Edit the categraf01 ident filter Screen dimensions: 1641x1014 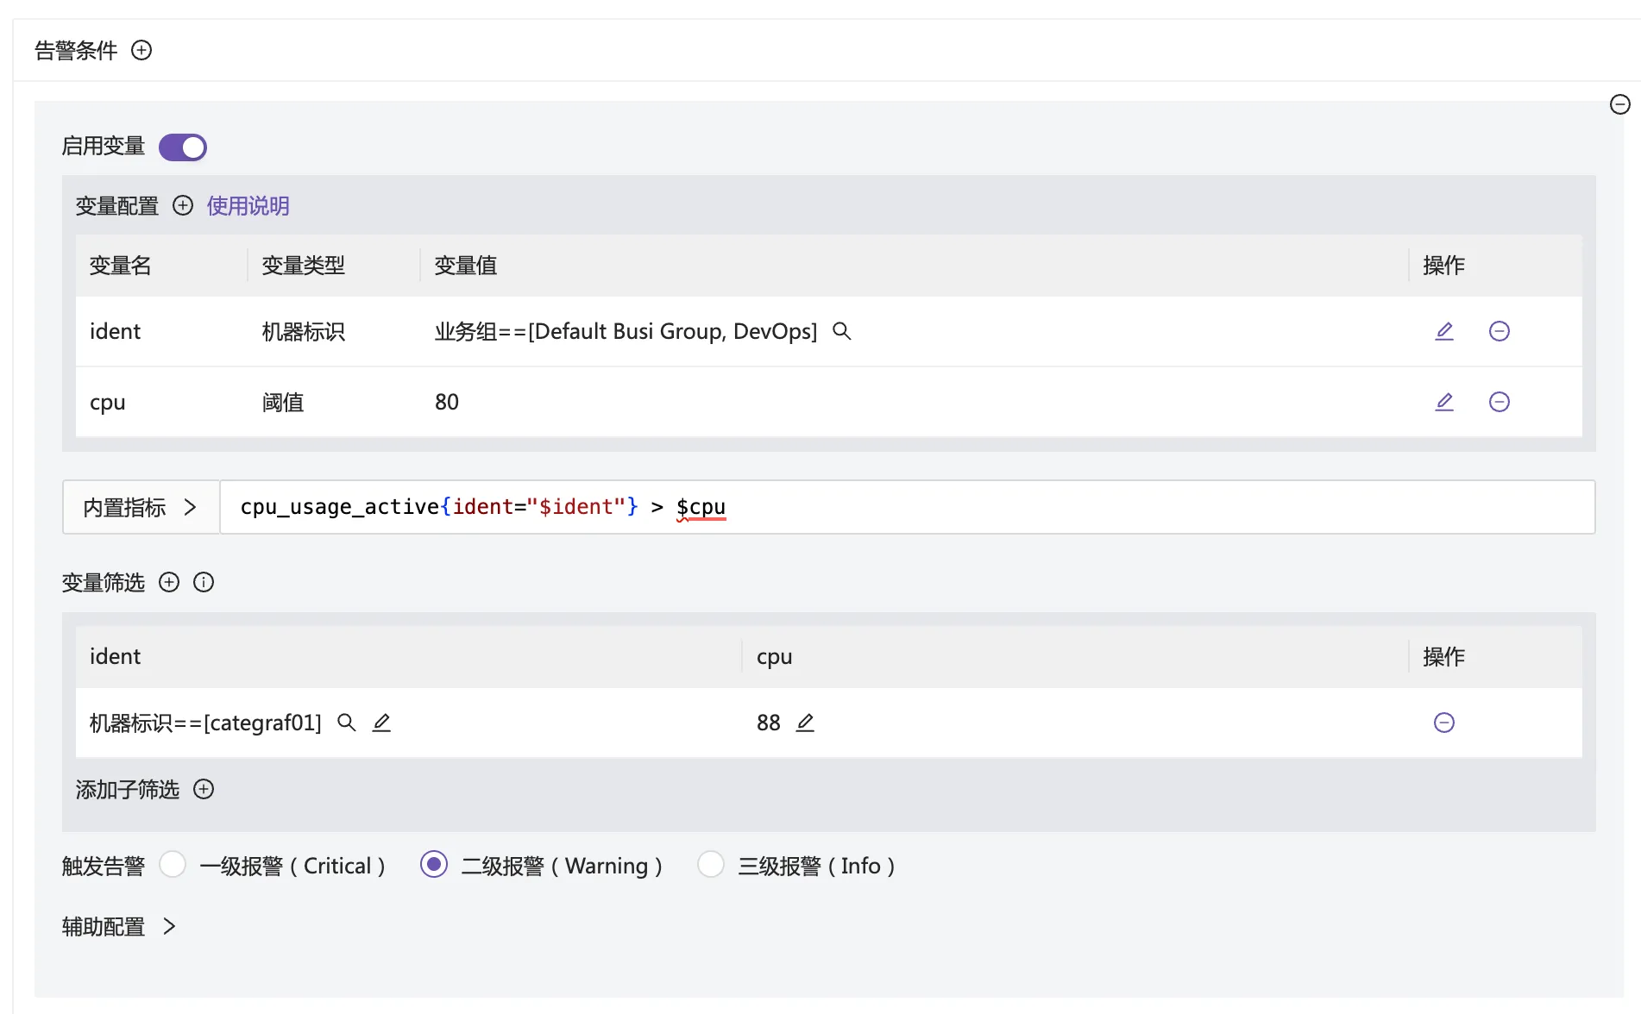381,723
